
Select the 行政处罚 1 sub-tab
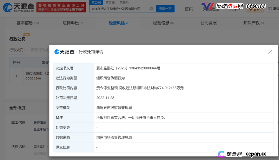pyautogui.click(x=18, y=50)
